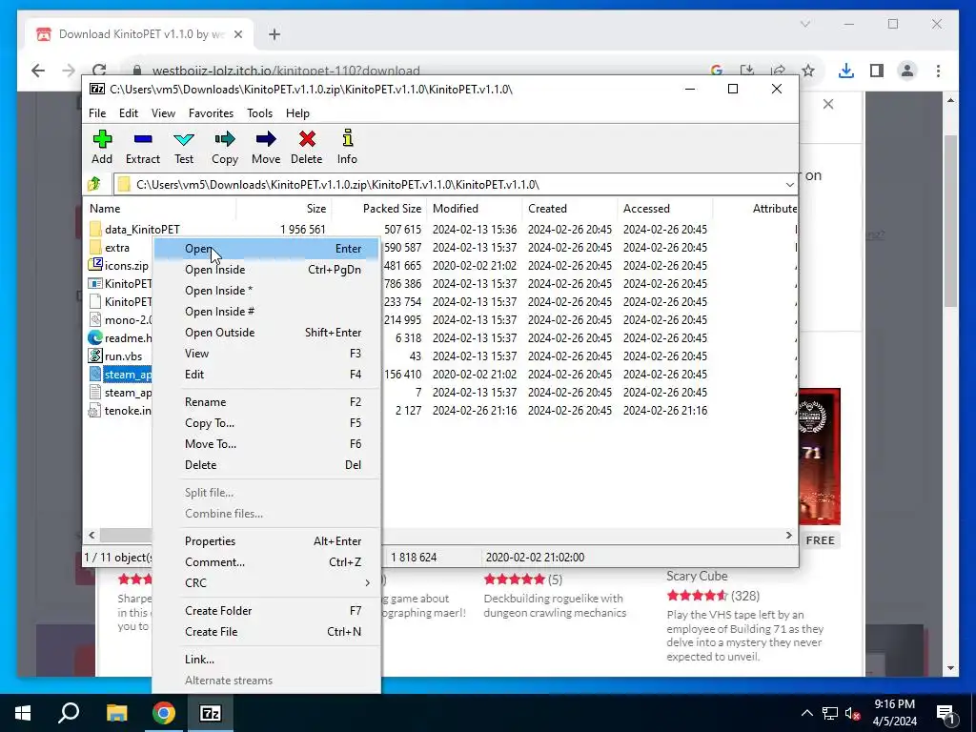The width and height of the screenshot is (976, 732).
Task: Click right arrow of horizontal scrollbar
Action: pyautogui.click(x=788, y=536)
